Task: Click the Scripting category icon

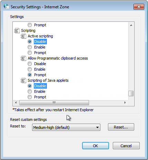Action: [x=17, y=30]
